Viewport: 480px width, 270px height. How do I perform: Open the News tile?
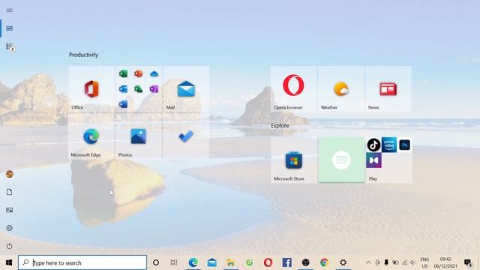(388, 89)
